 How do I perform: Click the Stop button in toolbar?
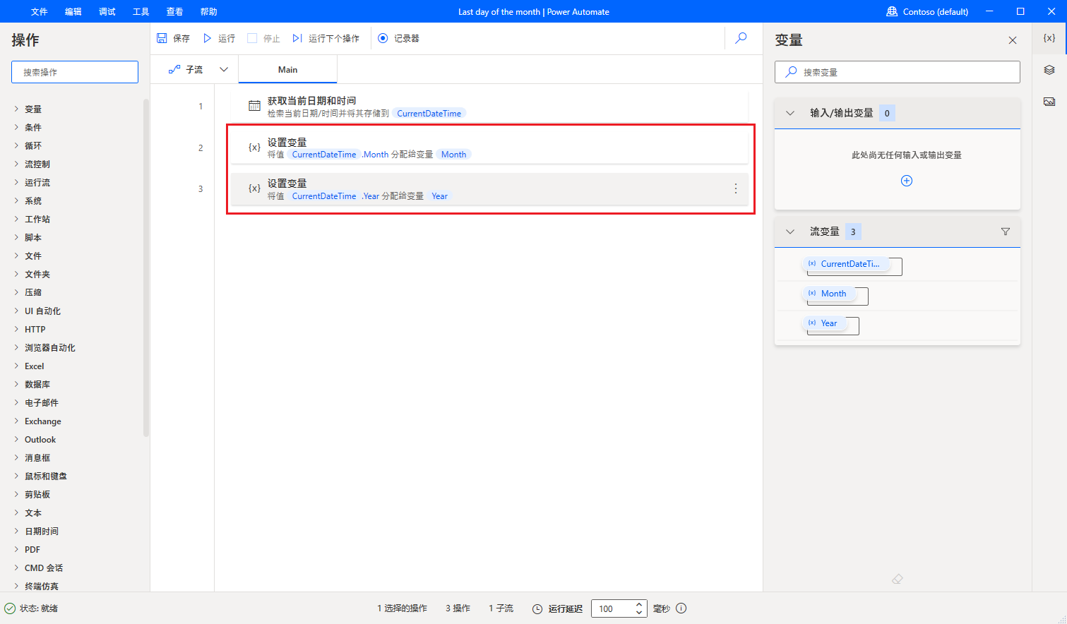[x=263, y=38]
